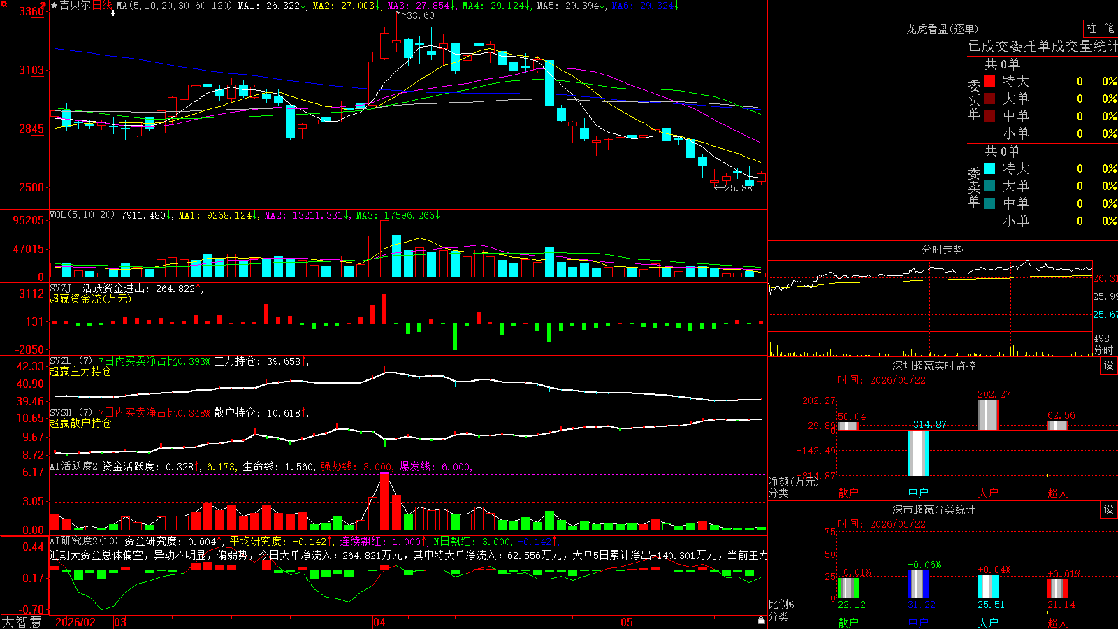Click the MA1: 26.322 value in the header
Image resolution: width=1118 pixels, height=629 pixels.
(x=269, y=6)
